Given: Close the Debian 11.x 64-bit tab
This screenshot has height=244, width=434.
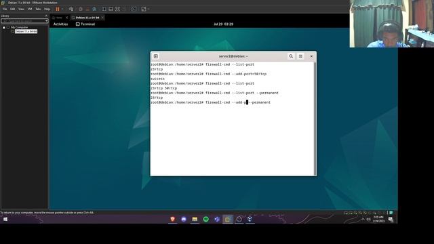Looking at the screenshot, I should tap(102, 18).
